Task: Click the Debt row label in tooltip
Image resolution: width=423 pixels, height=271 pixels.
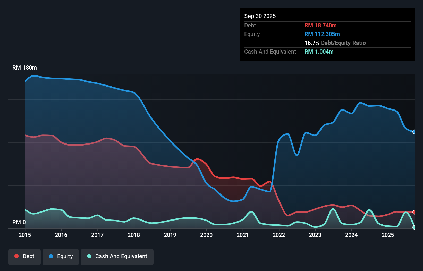Action: coord(250,25)
